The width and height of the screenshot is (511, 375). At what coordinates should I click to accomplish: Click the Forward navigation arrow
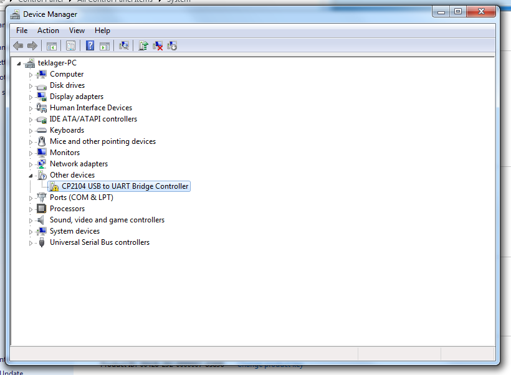[32, 45]
